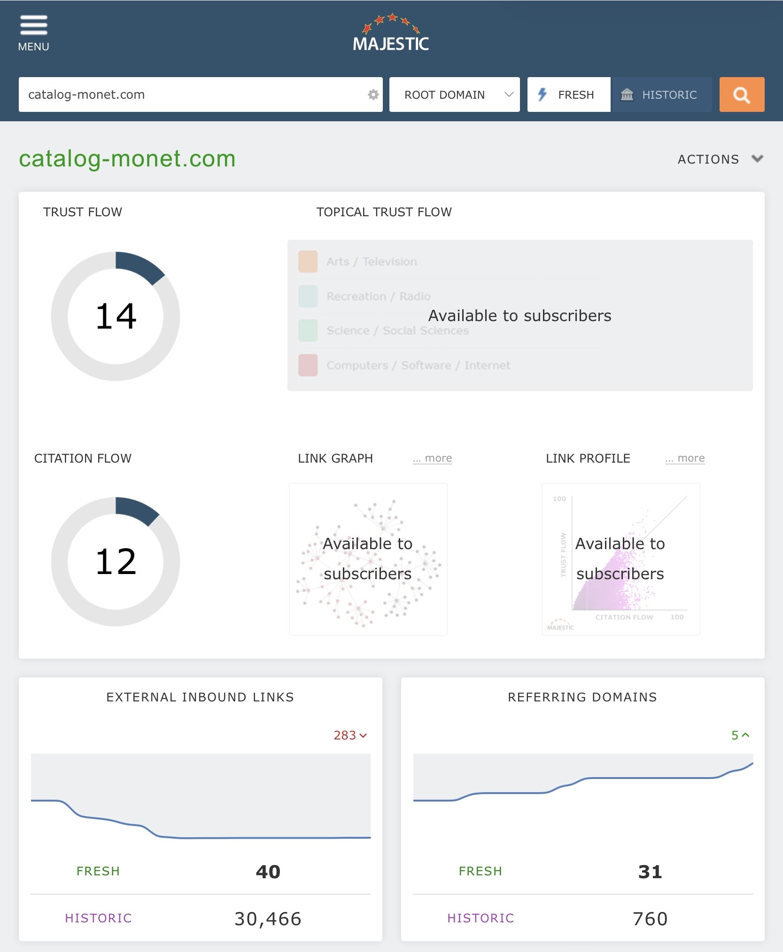Click the orange search magnifier button
This screenshot has height=952, width=783.
pyautogui.click(x=742, y=94)
